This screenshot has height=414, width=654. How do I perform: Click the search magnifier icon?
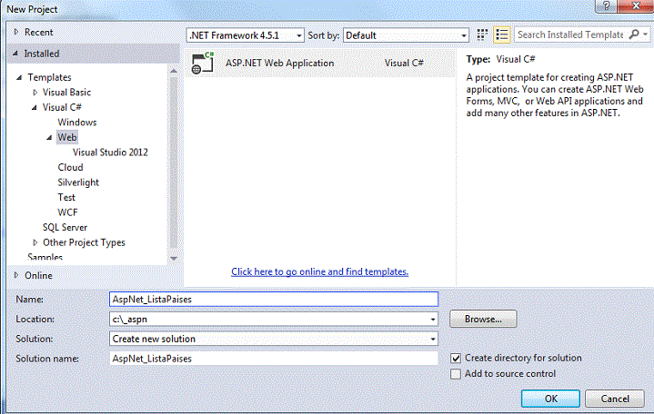click(x=634, y=34)
